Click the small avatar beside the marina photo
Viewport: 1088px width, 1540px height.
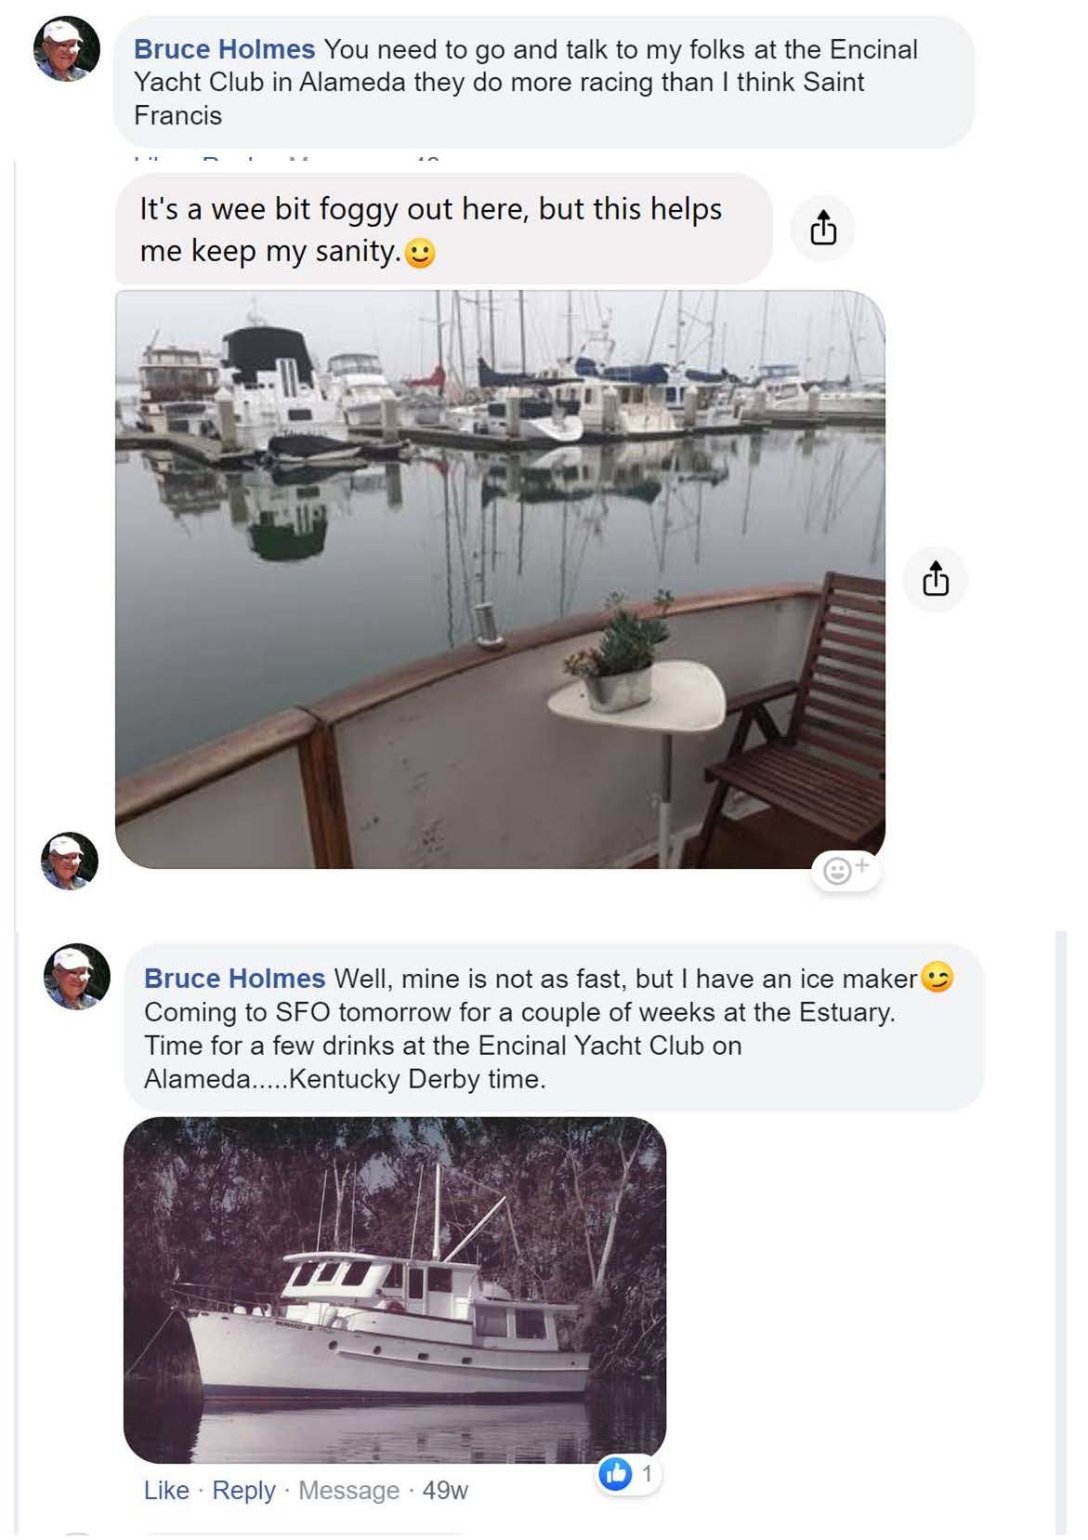coord(70,861)
